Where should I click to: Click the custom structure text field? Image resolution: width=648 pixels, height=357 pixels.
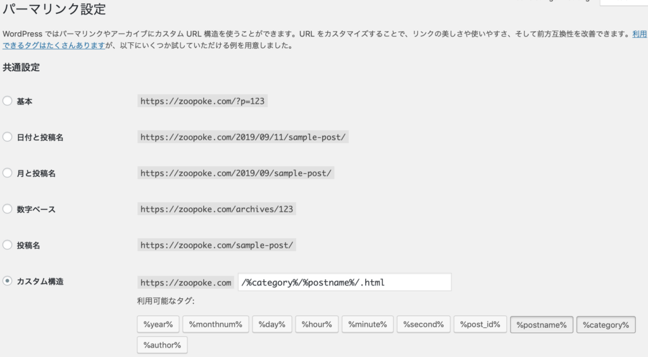click(x=345, y=282)
